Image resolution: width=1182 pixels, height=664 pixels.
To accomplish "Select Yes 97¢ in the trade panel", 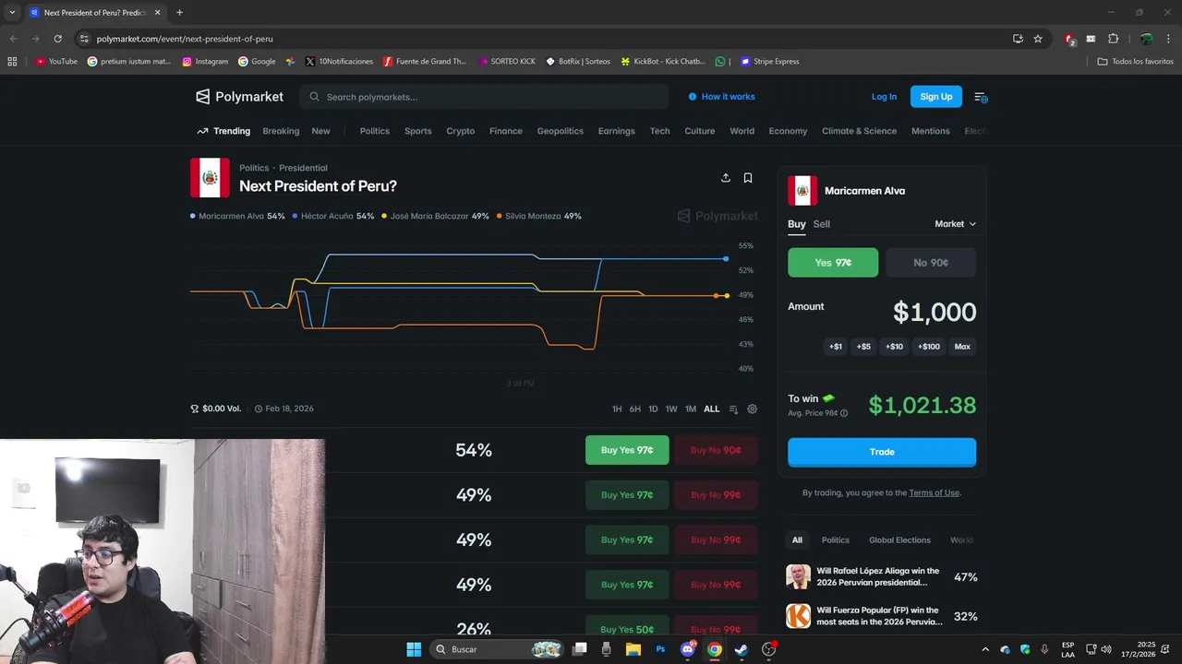I will pyautogui.click(x=833, y=263).
